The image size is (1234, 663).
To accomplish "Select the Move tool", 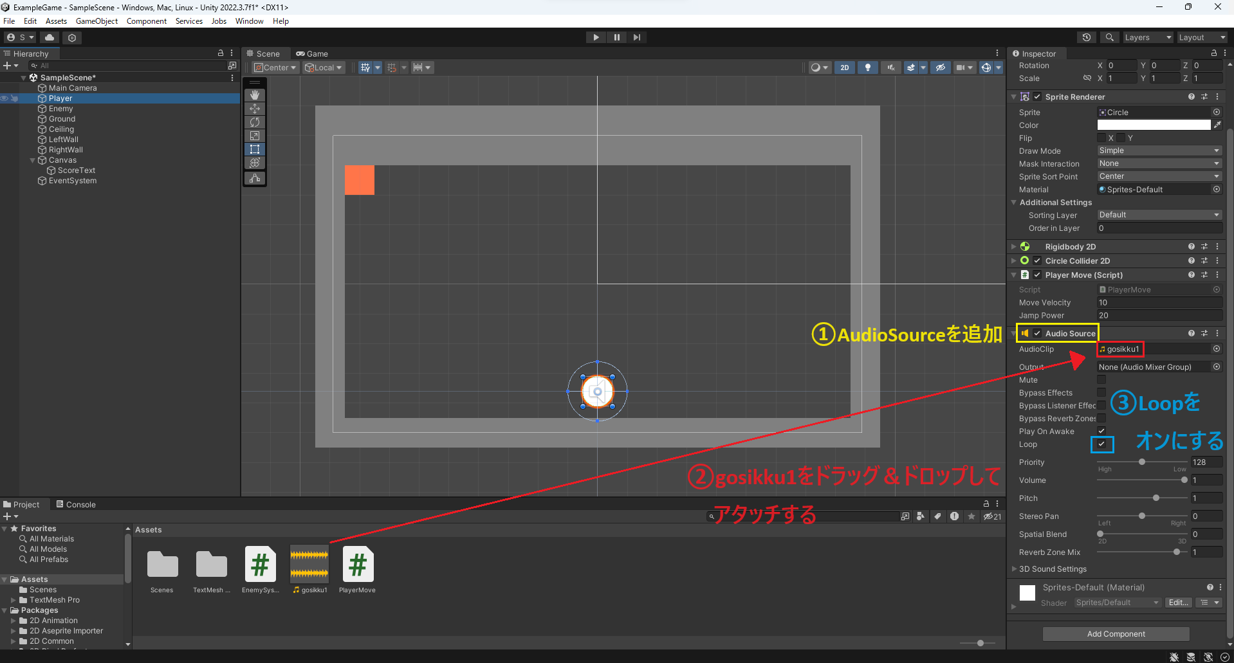I will [x=254, y=108].
